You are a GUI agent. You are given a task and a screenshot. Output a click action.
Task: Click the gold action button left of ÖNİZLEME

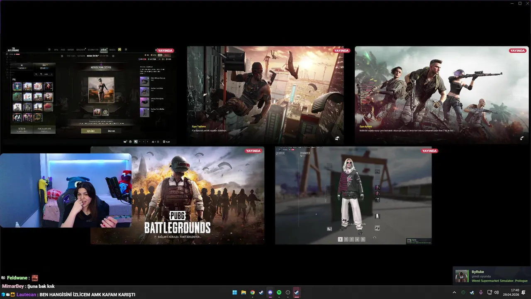click(91, 131)
